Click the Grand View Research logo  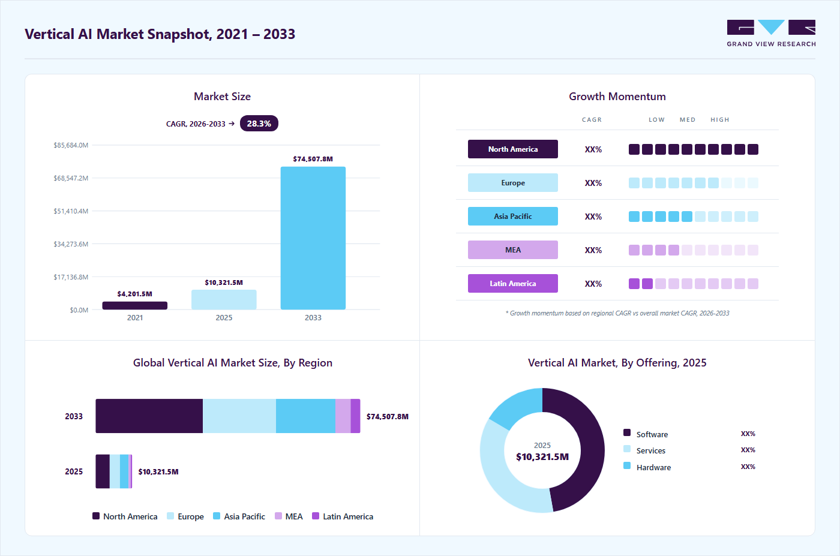[771, 34]
